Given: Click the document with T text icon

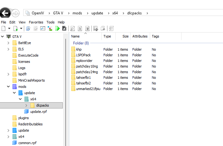Looking at the screenshot, I should [87, 28].
